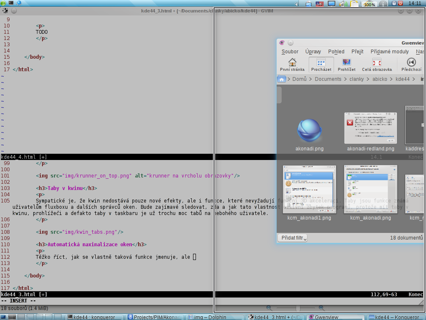Switch to img – Dolphin taskbar entry
The image size is (426, 320).
[x=215, y=317]
